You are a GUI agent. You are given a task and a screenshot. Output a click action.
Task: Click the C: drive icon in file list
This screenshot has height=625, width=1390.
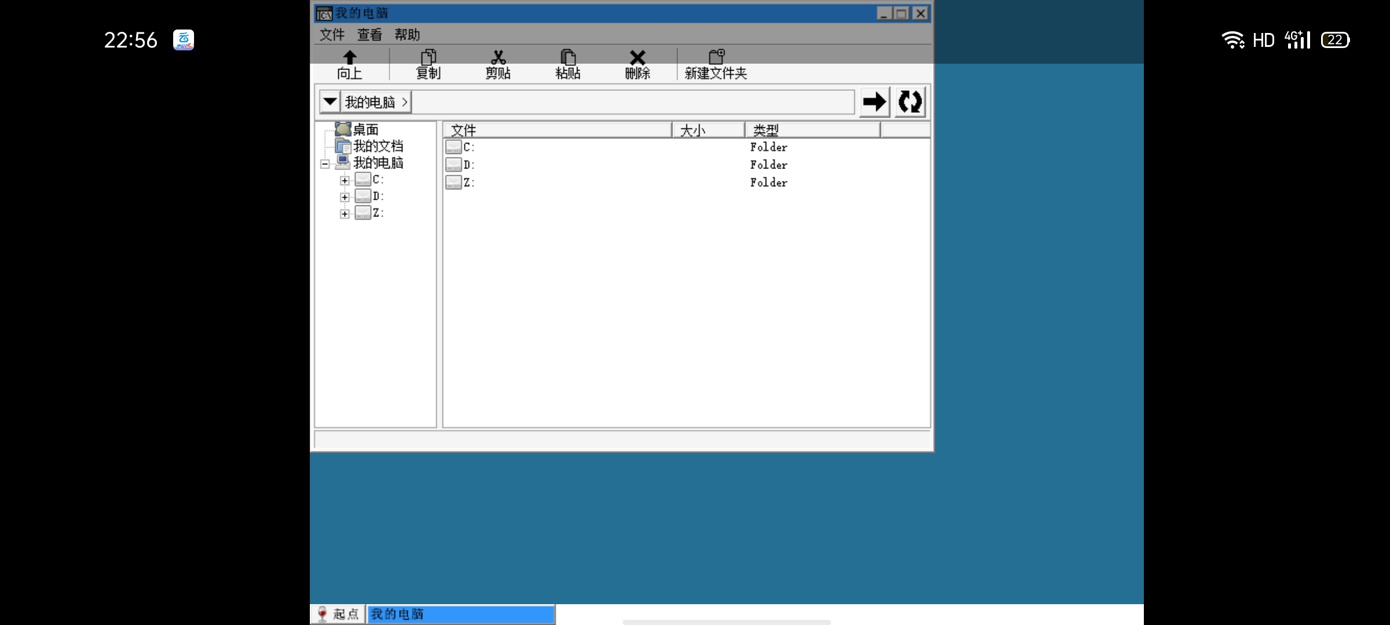click(453, 147)
